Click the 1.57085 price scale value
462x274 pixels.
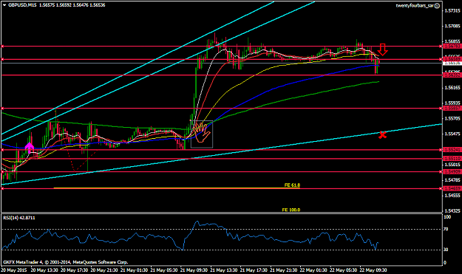coord(452,26)
